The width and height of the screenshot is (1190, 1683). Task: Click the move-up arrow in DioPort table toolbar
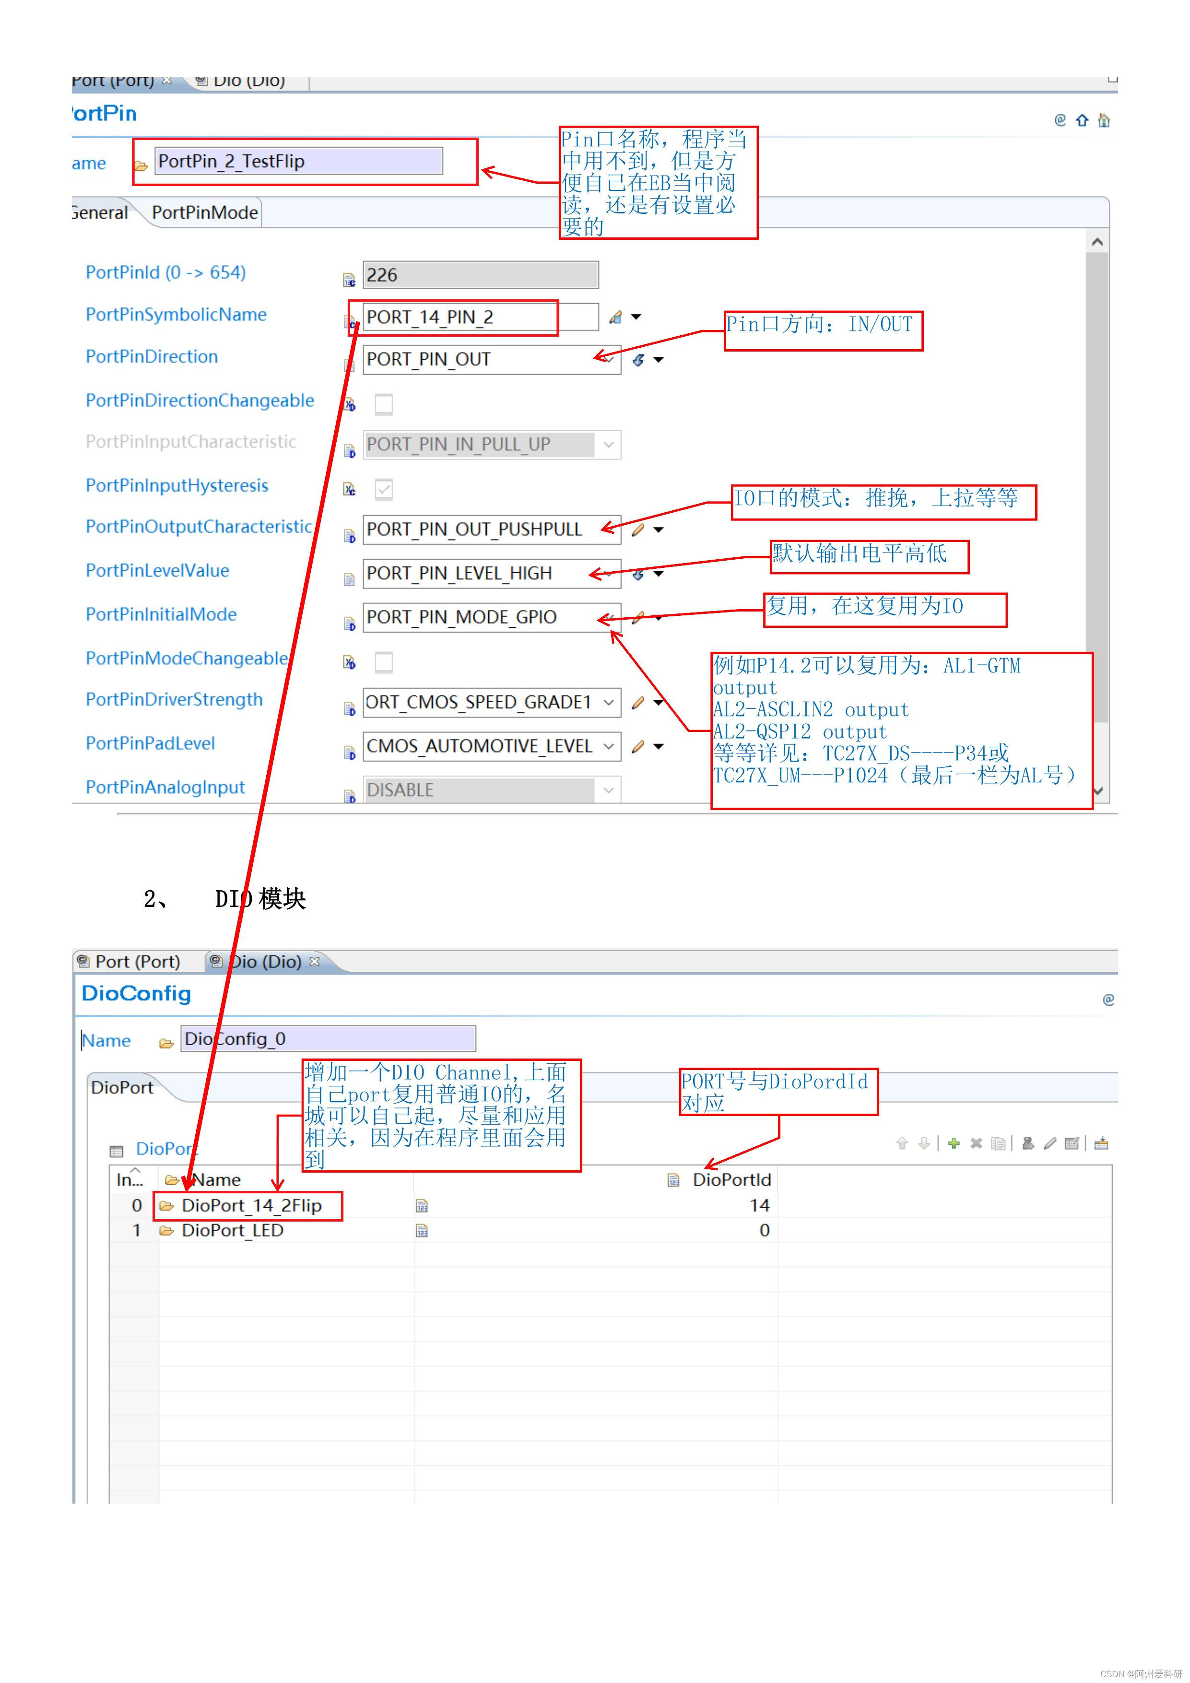(x=902, y=1143)
